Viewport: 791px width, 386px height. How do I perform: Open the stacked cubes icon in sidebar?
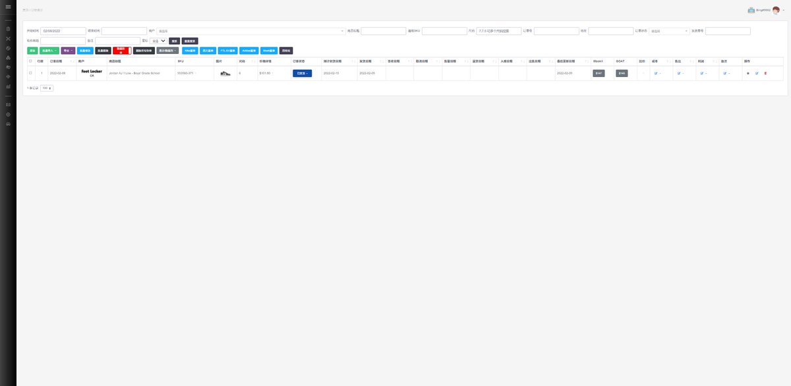coord(8,58)
